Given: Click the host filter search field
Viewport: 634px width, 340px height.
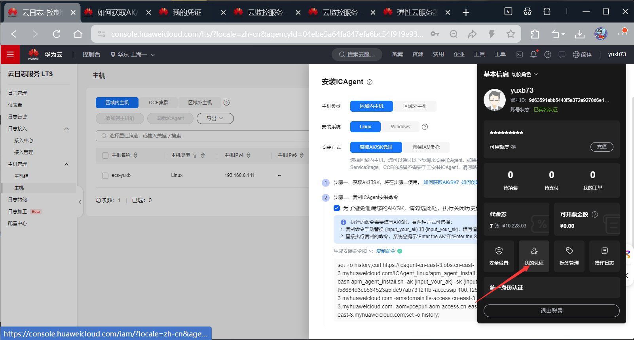Looking at the screenshot, I should tap(203, 136).
